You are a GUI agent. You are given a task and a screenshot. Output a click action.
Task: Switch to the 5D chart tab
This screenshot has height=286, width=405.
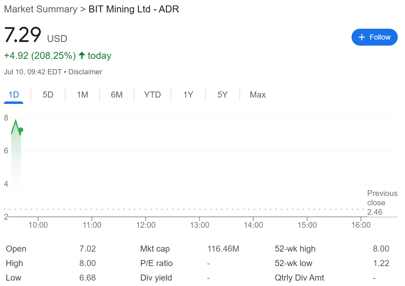tap(48, 95)
